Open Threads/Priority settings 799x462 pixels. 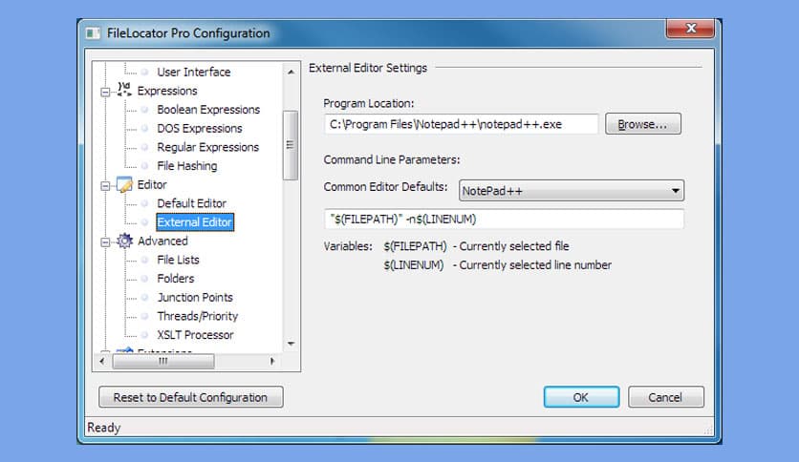[x=198, y=317]
